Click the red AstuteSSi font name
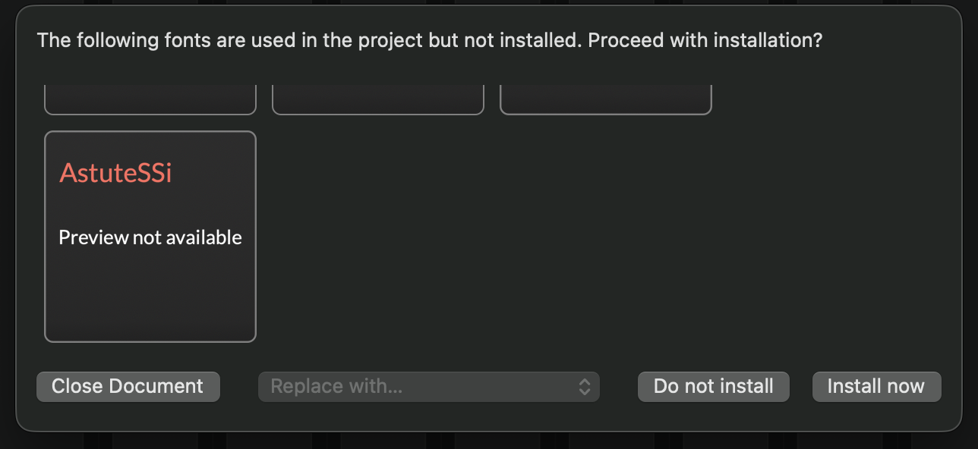This screenshot has height=449, width=978. tap(115, 173)
